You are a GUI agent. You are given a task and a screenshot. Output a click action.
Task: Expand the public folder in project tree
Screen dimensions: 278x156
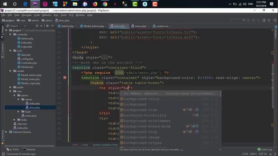(10, 88)
